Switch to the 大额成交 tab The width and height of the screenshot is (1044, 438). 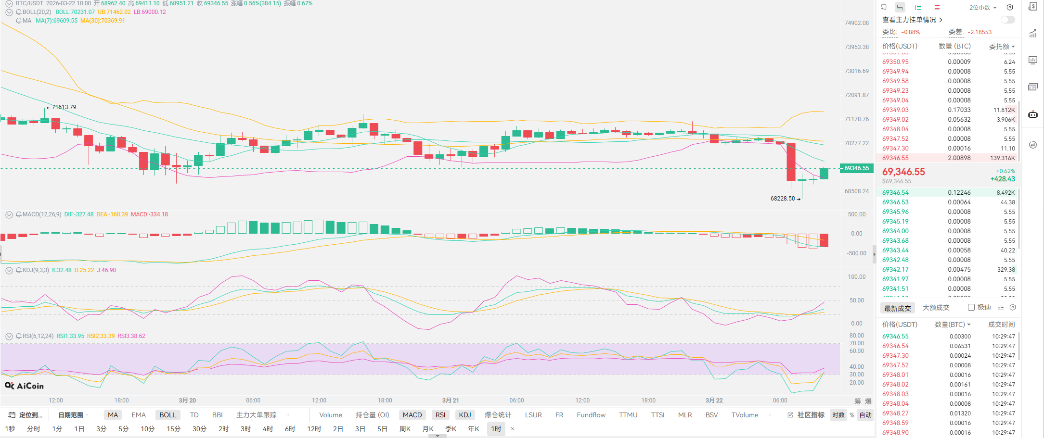click(x=936, y=308)
